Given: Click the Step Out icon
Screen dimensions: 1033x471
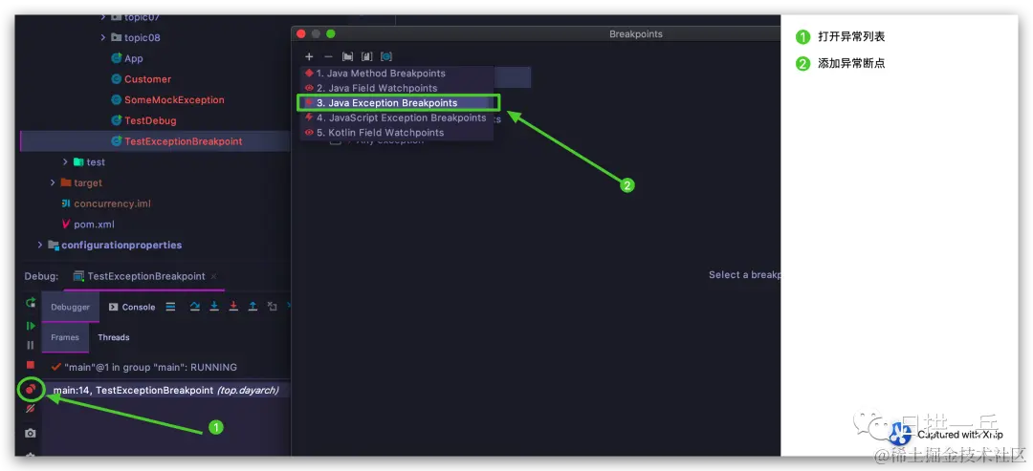Looking at the screenshot, I should (x=253, y=307).
